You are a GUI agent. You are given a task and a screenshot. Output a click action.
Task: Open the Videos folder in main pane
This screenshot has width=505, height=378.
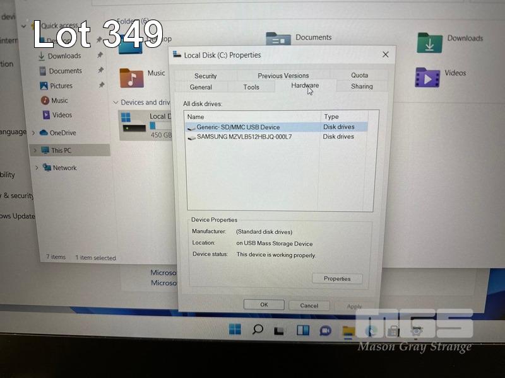[x=427, y=77]
